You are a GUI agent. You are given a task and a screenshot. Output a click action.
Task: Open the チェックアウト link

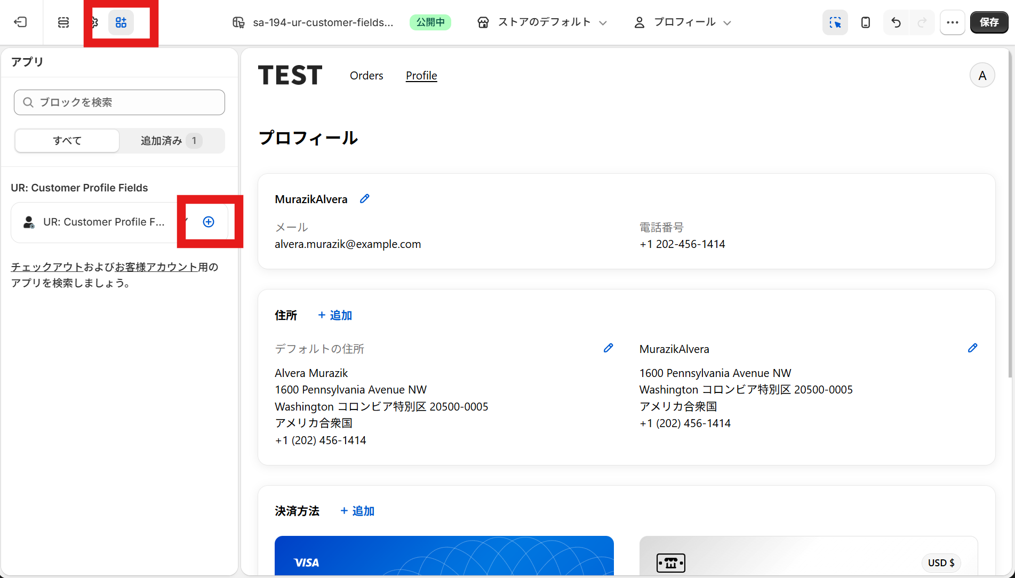47,267
